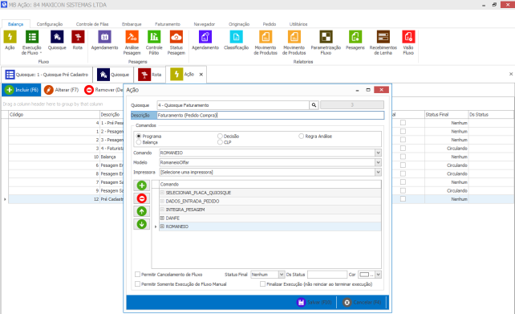Viewport: 515px width, 314px height.
Task: Open the Status Final dropdown
Action: coord(282,274)
